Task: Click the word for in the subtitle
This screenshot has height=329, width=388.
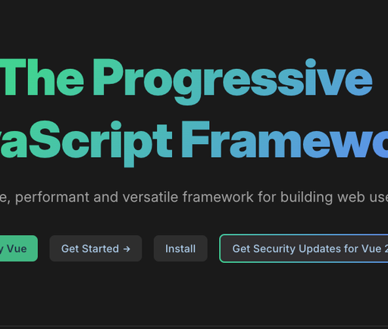Action: coord(267,197)
